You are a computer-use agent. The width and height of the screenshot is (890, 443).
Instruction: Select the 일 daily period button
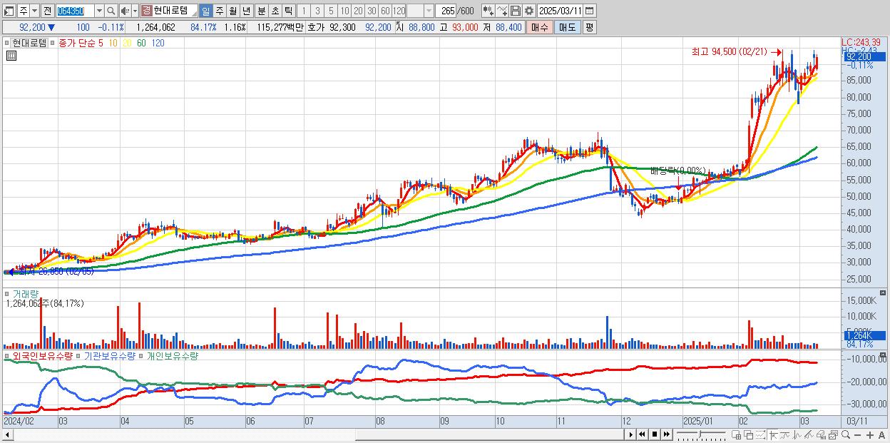coord(205,11)
